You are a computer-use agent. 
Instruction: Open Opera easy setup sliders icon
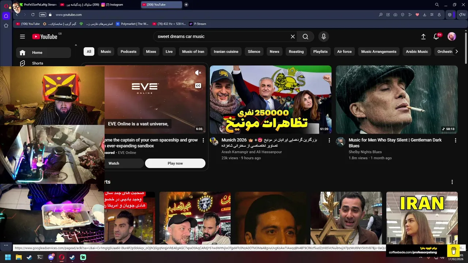(432, 15)
